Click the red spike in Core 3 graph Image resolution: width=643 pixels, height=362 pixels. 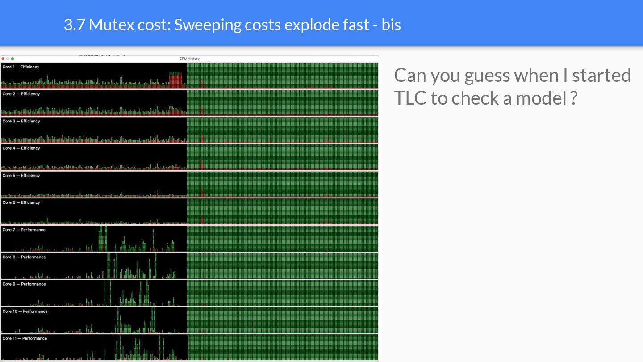point(202,137)
